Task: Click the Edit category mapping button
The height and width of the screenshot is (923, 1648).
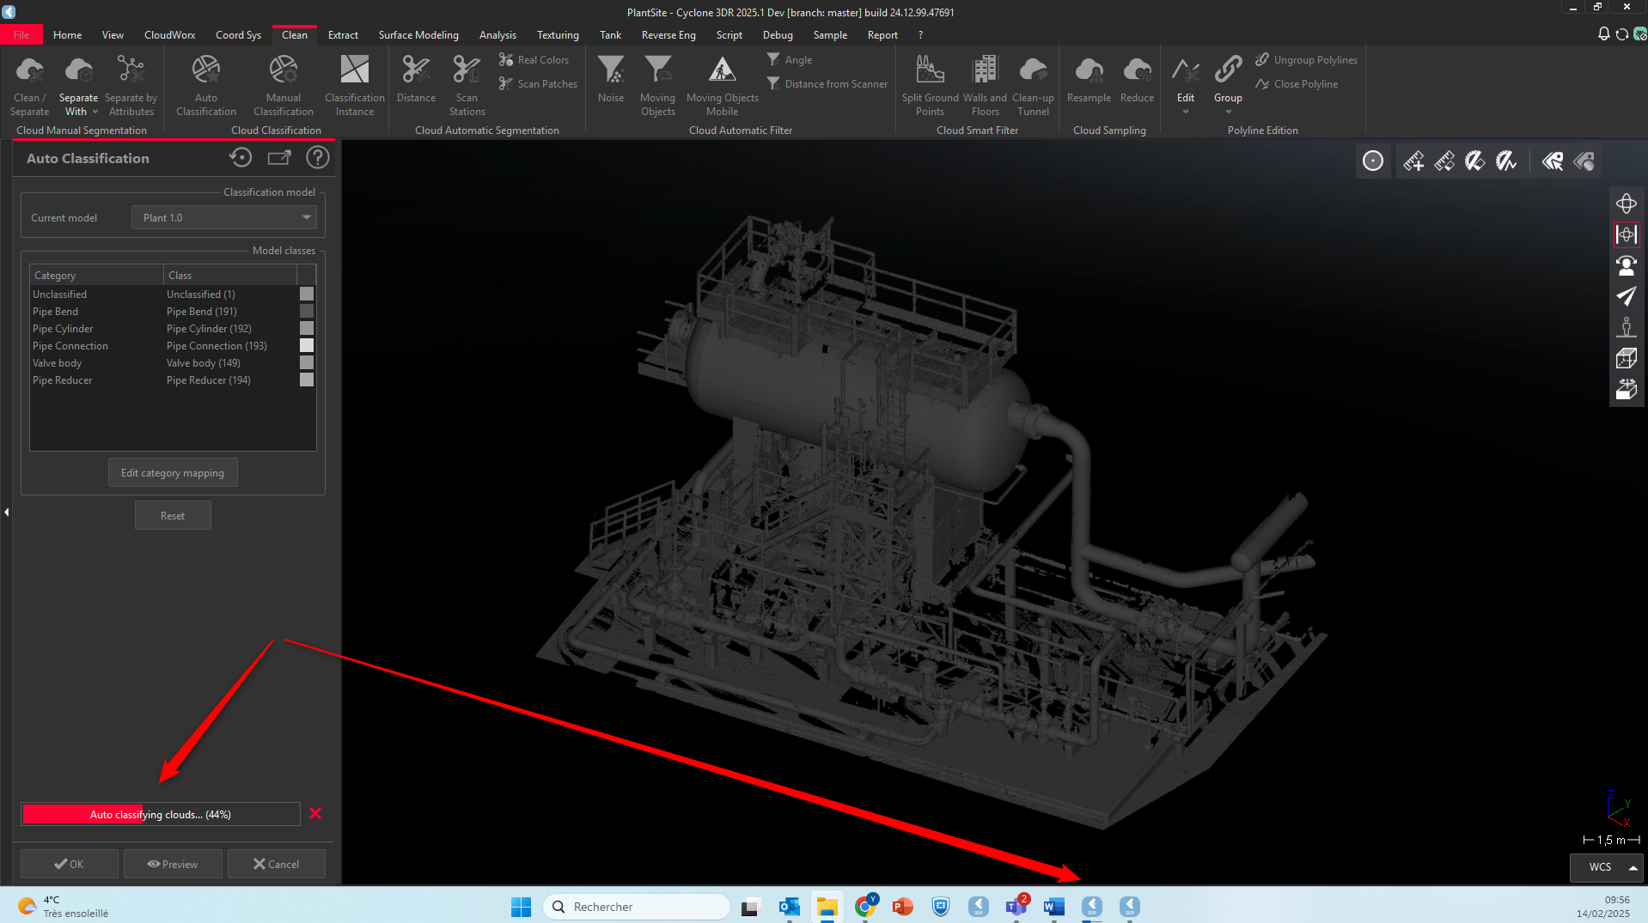Action: (x=173, y=473)
